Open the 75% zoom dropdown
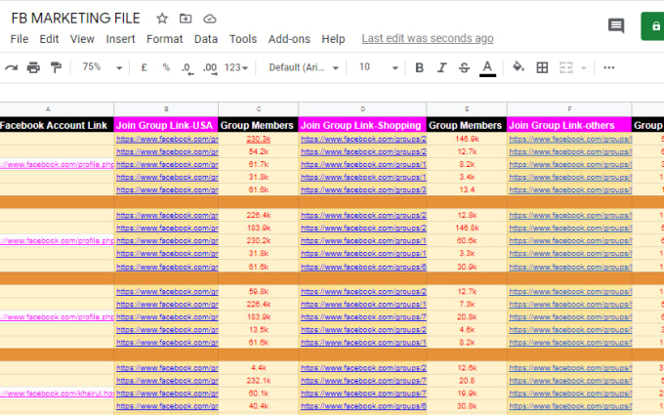 click(x=102, y=67)
